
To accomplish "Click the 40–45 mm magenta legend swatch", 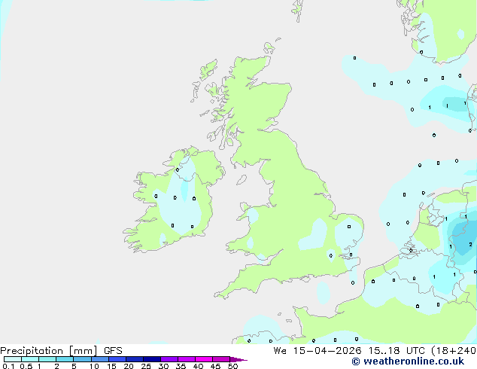I will (204, 359).
